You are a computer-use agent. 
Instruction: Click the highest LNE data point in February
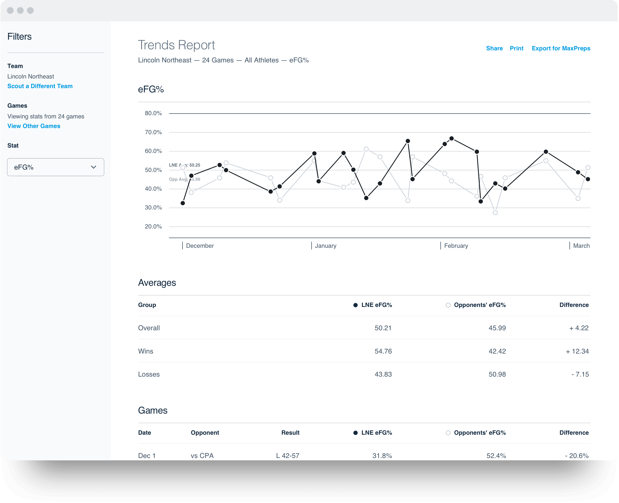tap(452, 138)
